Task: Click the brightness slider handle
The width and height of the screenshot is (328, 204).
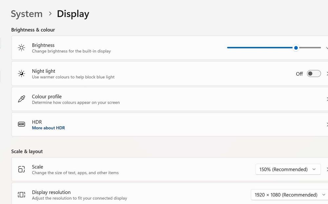Action: click(296, 48)
